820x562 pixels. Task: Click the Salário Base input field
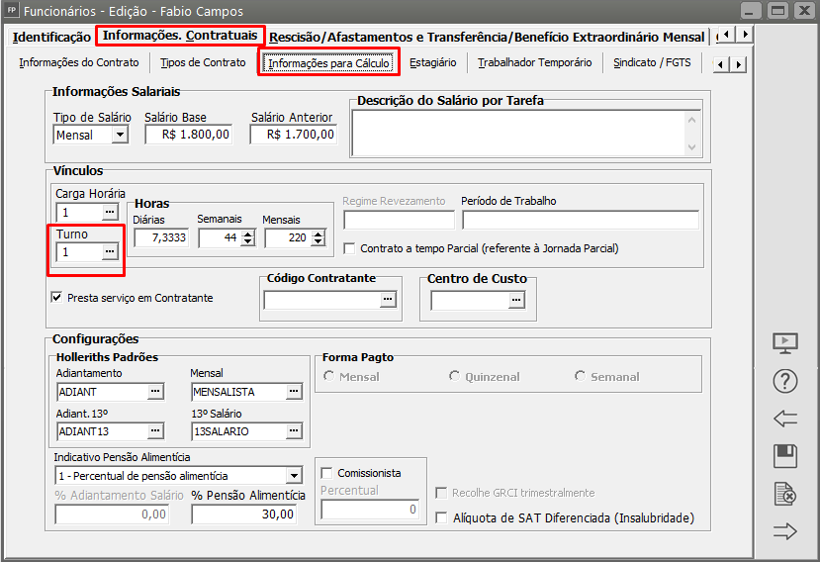tap(189, 135)
